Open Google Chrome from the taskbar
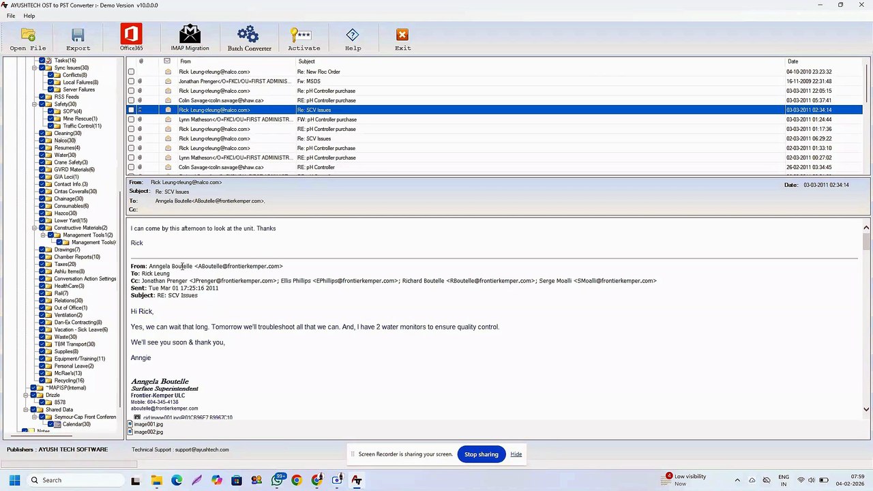This screenshot has height=491, width=873. [x=296, y=480]
